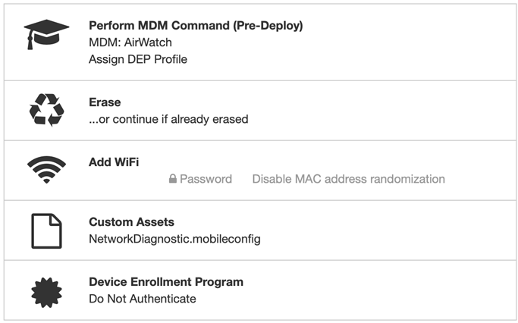Click the recycle Erase icon

pos(46,110)
